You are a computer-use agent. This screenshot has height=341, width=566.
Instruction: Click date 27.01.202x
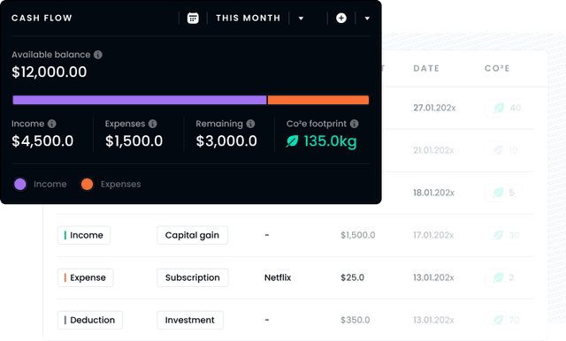[434, 108]
